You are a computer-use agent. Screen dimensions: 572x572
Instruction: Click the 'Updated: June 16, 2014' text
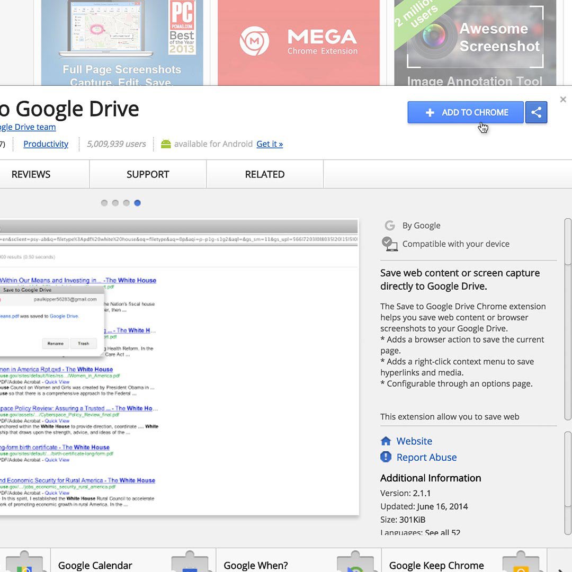point(424,506)
